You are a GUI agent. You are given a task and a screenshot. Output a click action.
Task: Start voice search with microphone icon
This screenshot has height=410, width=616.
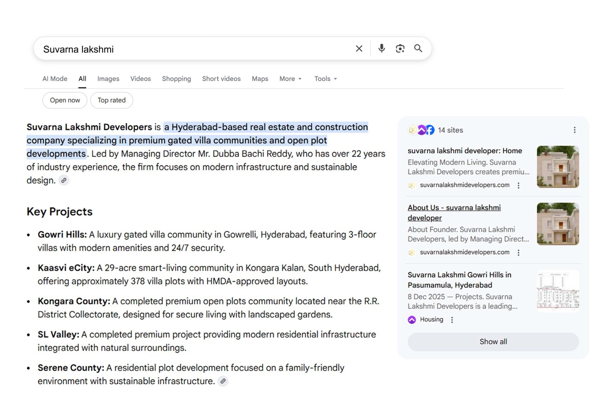point(381,48)
